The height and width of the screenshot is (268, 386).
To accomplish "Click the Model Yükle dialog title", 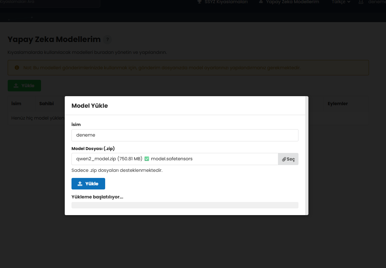I will pos(90,106).
